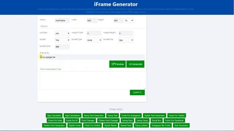Click the Preview button
Screen dimensions: 234x131
coord(117,64)
